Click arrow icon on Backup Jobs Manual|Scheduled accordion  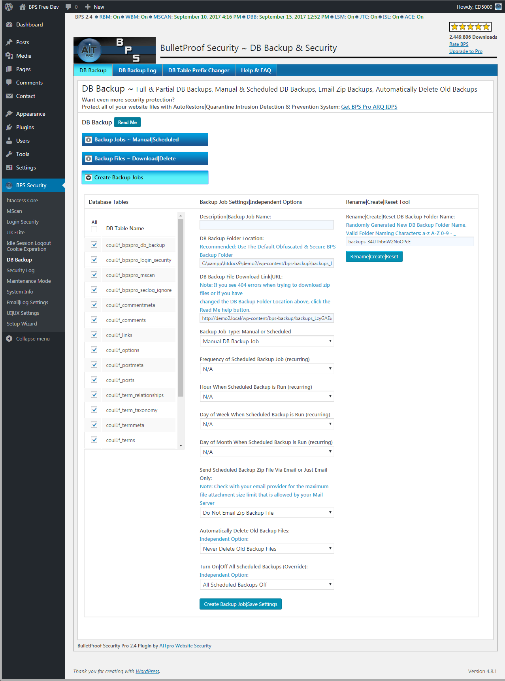click(x=89, y=140)
